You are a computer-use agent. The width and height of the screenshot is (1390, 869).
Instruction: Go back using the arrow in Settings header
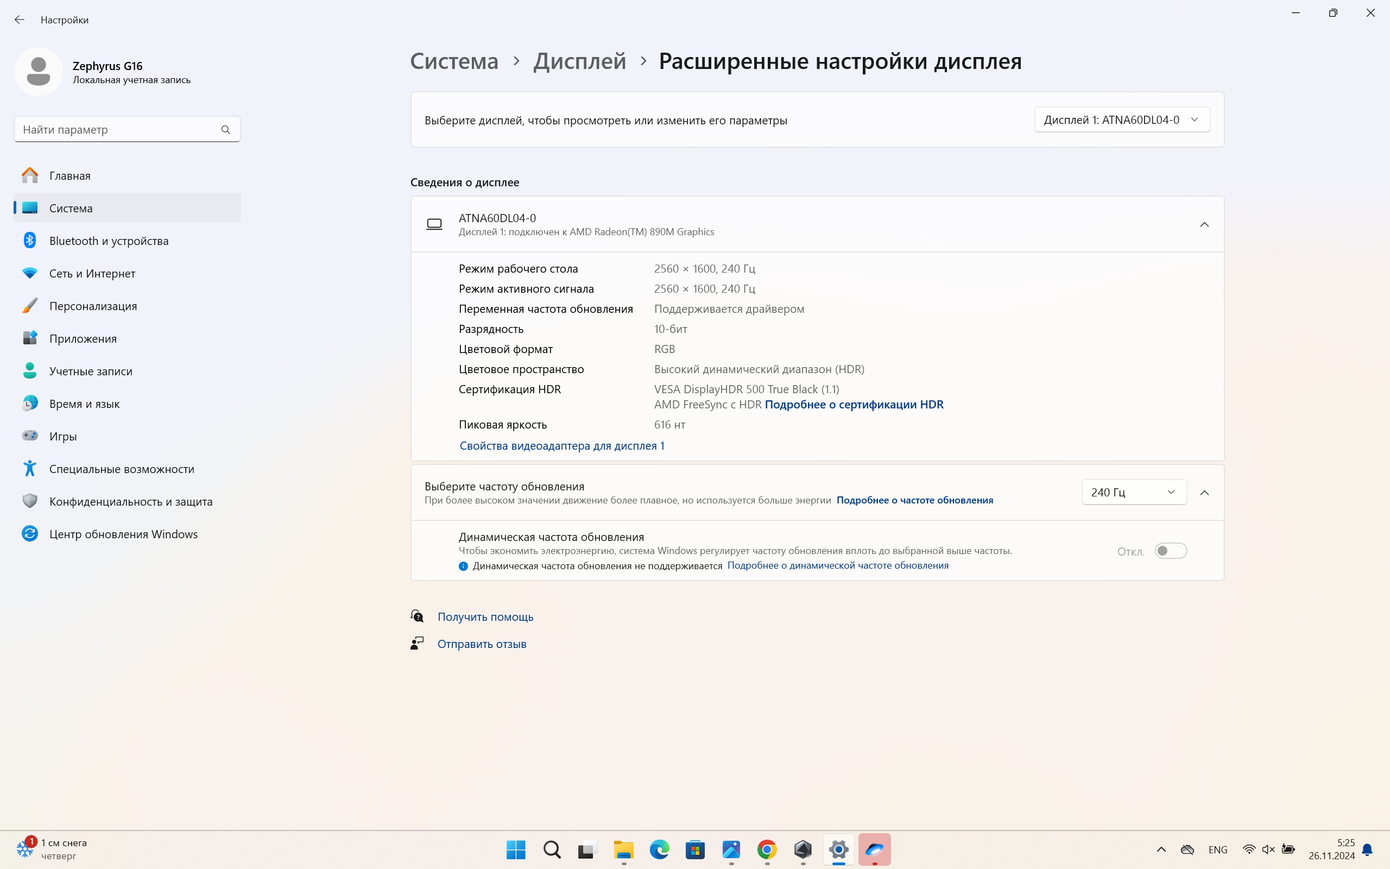[20, 20]
